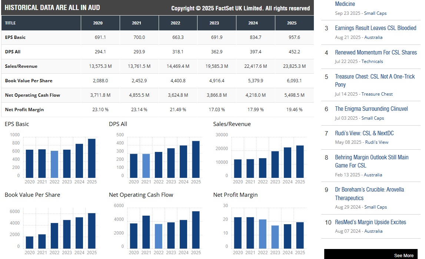This screenshot has height=259, width=425.
Task: Open 'Renewed Momentum For CSL Shares' article
Action: point(376,53)
